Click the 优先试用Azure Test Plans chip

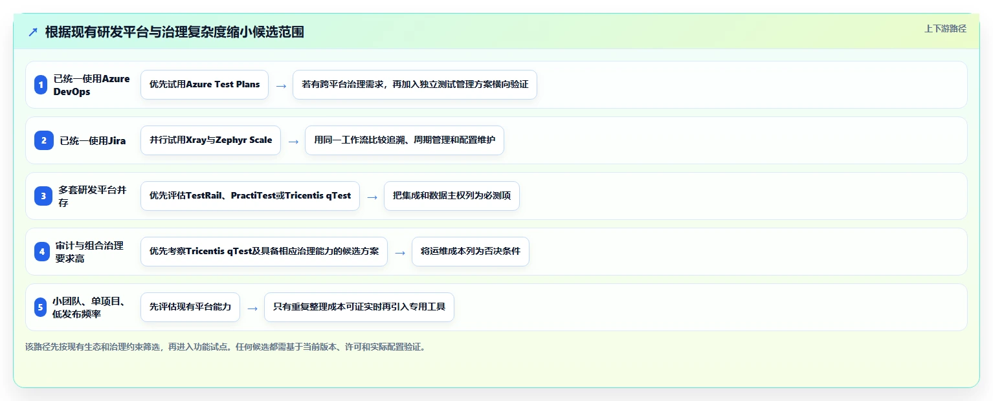tap(205, 85)
